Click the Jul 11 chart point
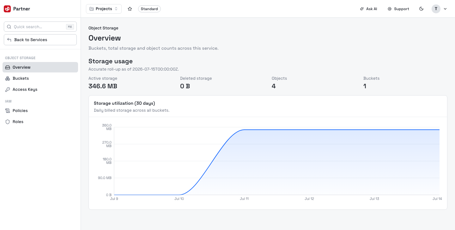The image size is (455, 230). point(244,130)
